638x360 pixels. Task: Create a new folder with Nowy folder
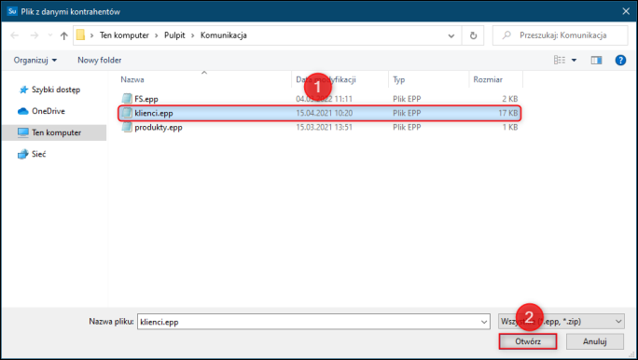click(x=99, y=61)
